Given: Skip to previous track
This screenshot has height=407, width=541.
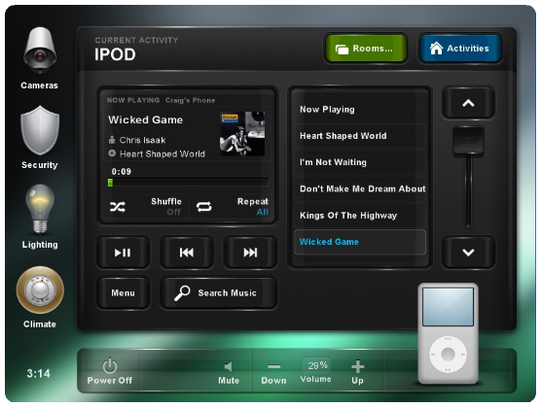Looking at the screenshot, I should point(187,253).
